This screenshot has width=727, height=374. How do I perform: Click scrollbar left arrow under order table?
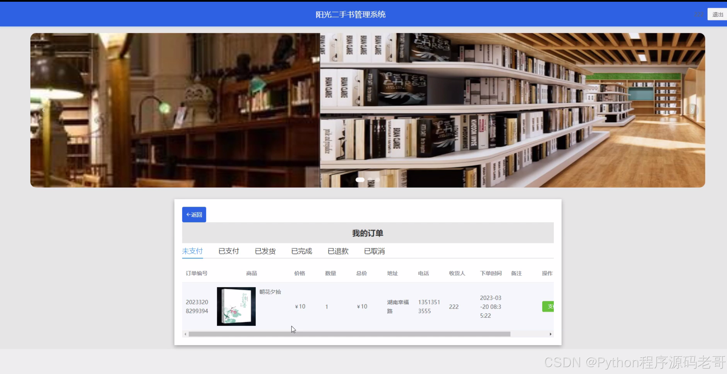click(185, 334)
